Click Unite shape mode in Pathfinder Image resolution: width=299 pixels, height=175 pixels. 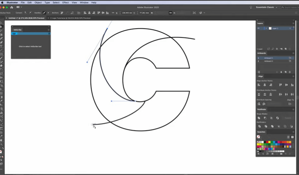pyautogui.click(x=259, y=118)
